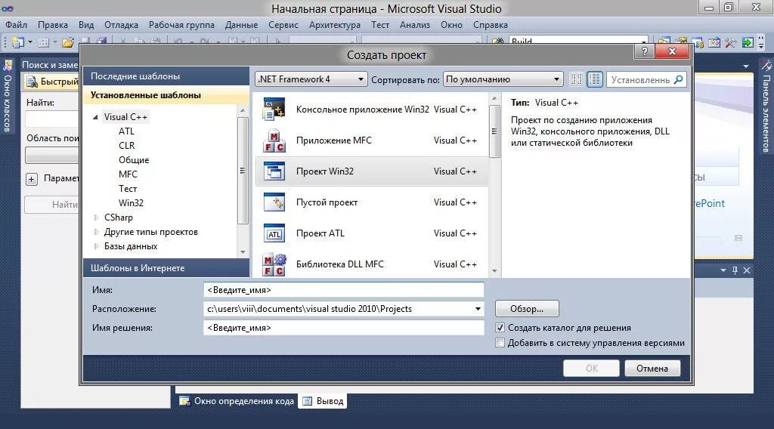Close the bottom-right docked panel with X
Image resolution: width=774 pixels, height=429 pixels.
pos(747,270)
